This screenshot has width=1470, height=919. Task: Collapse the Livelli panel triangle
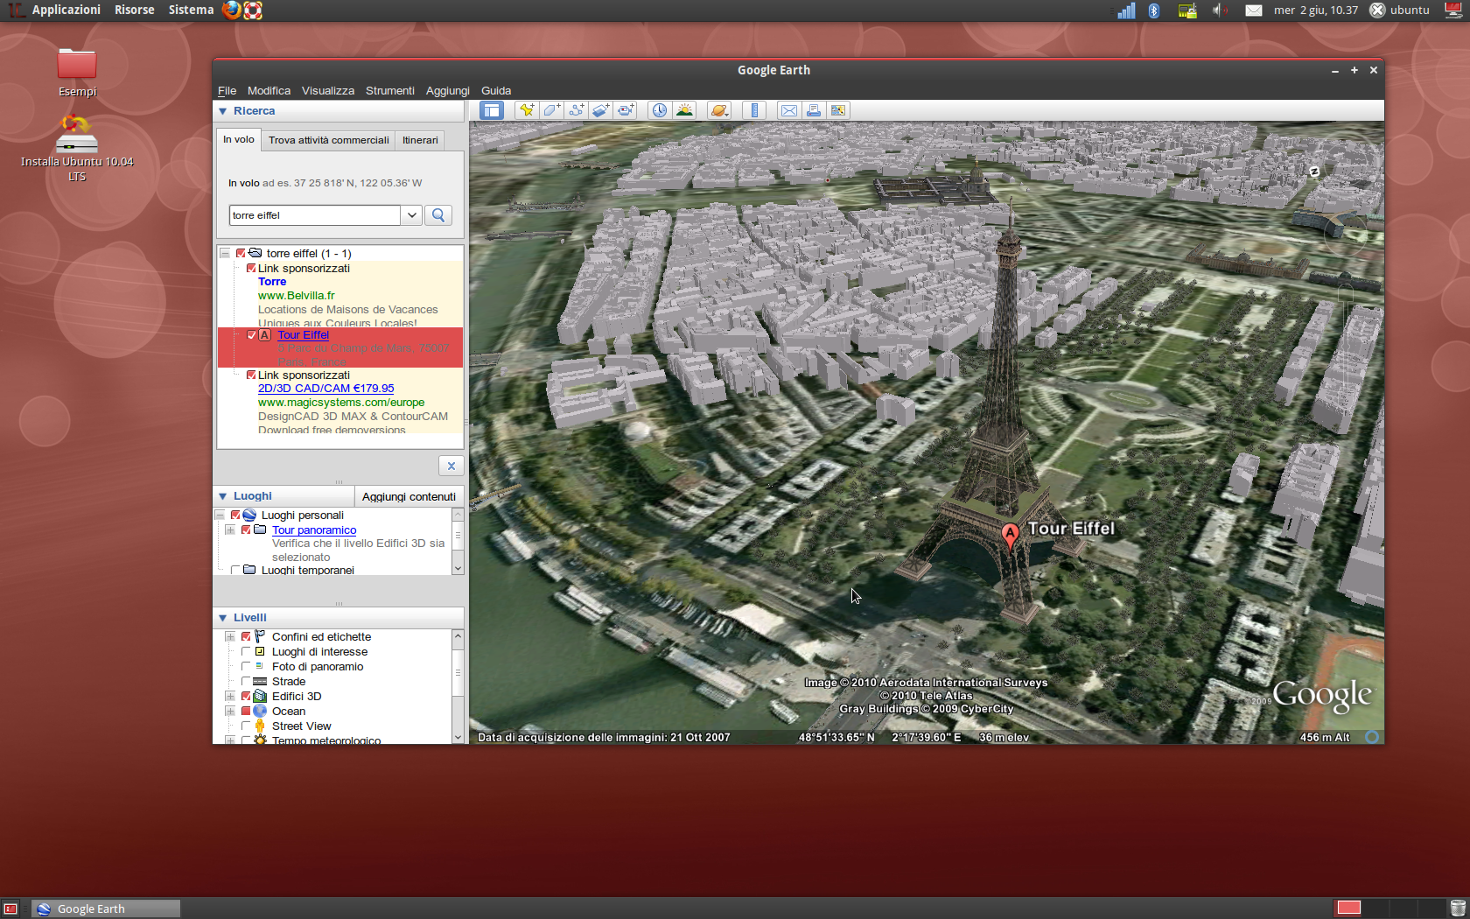point(222,618)
